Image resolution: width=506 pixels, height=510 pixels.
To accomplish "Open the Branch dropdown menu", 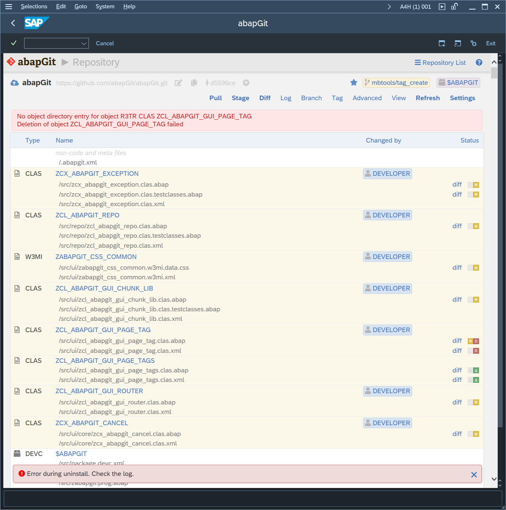I will [x=312, y=98].
